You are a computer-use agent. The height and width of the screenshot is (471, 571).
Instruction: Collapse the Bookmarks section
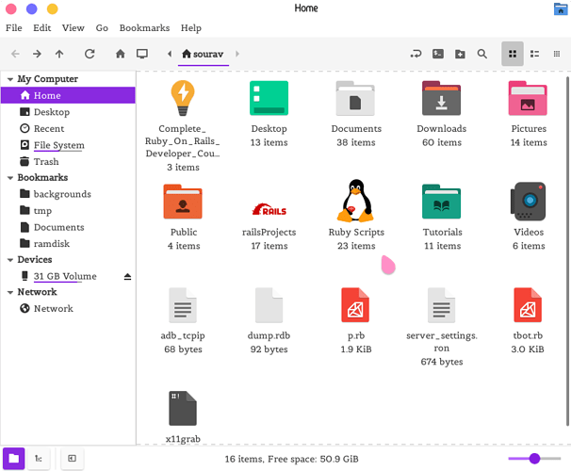tap(10, 177)
